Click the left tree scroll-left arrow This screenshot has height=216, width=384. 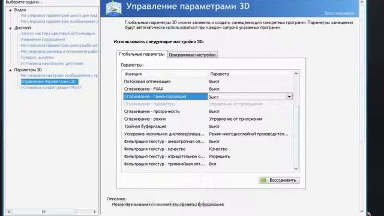pyautogui.click(x=9, y=212)
